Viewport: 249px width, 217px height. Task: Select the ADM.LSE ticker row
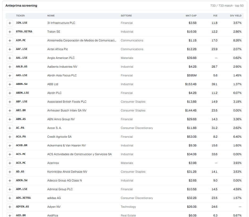pyautogui.click(x=124, y=189)
